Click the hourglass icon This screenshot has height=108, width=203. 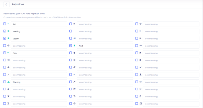pos(8,104)
